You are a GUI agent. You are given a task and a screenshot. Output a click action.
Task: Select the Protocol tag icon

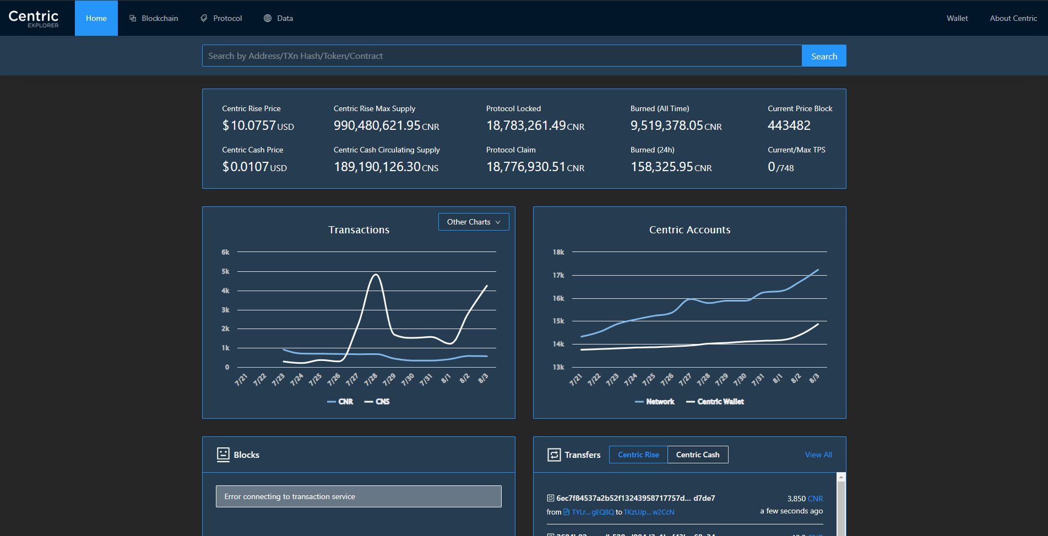tap(203, 18)
